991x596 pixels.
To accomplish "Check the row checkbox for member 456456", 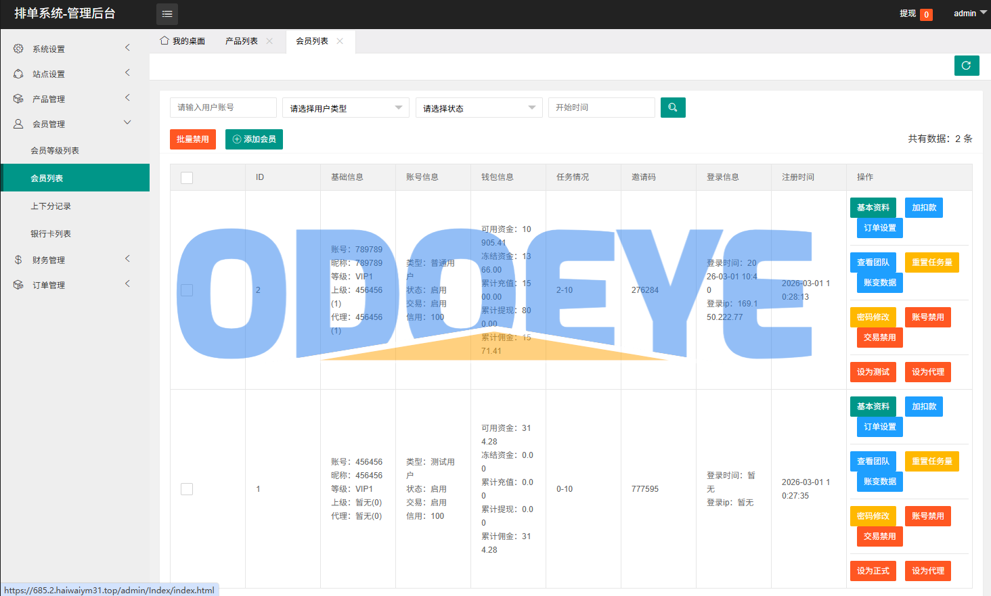I will (x=187, y=488).
